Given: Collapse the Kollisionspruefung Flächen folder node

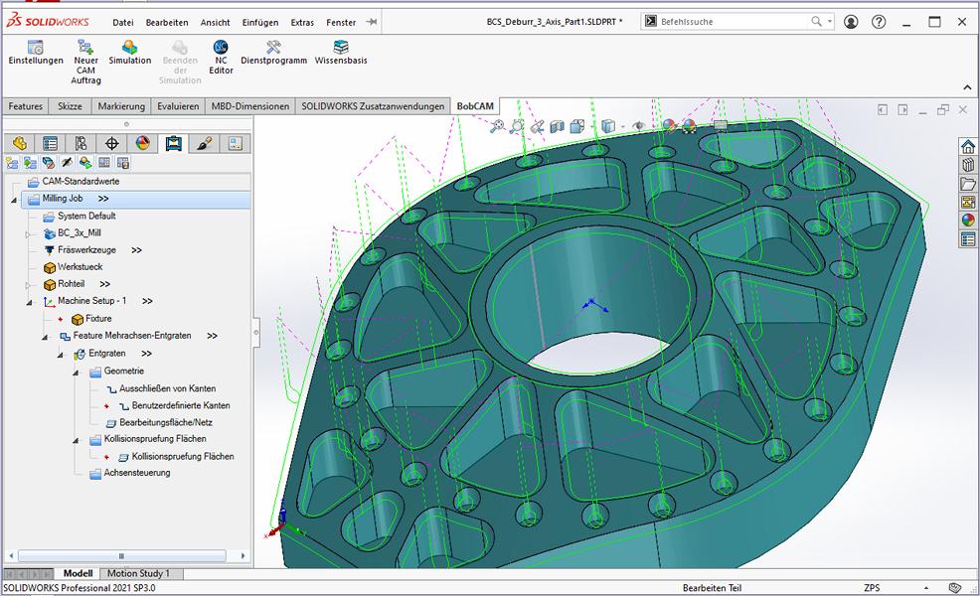Looking at the screenshot, I should [x=76, y=440].
